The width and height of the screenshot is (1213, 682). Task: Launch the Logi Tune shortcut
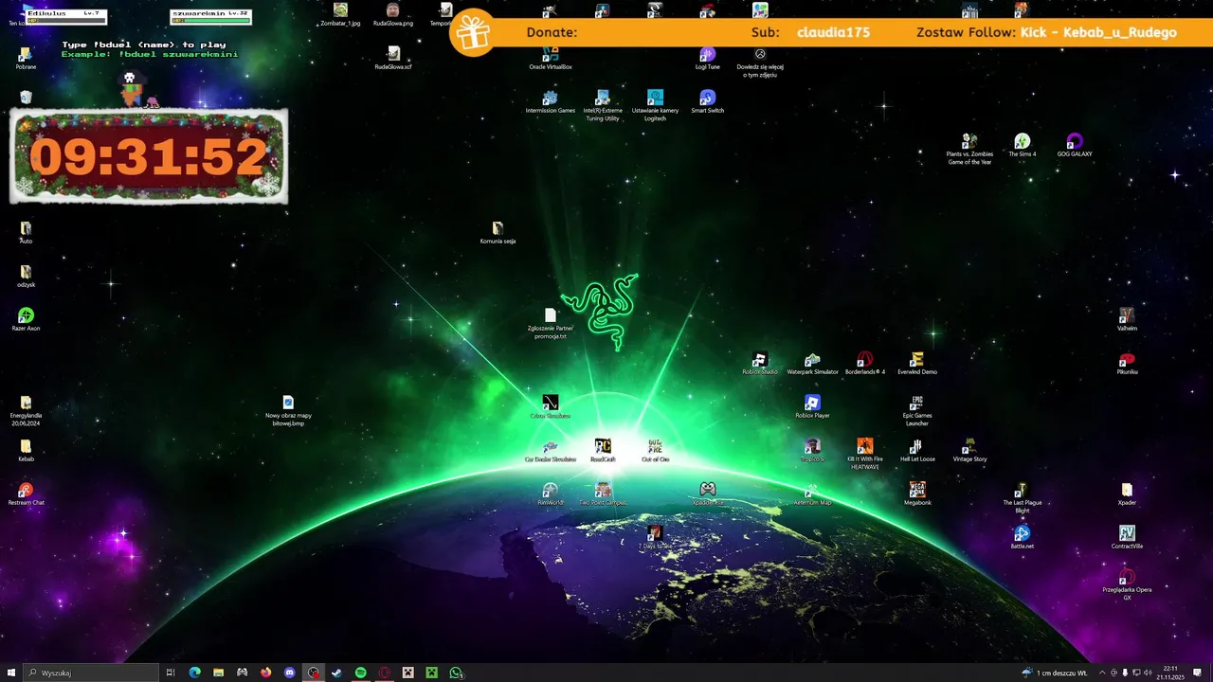pos(707,59)
